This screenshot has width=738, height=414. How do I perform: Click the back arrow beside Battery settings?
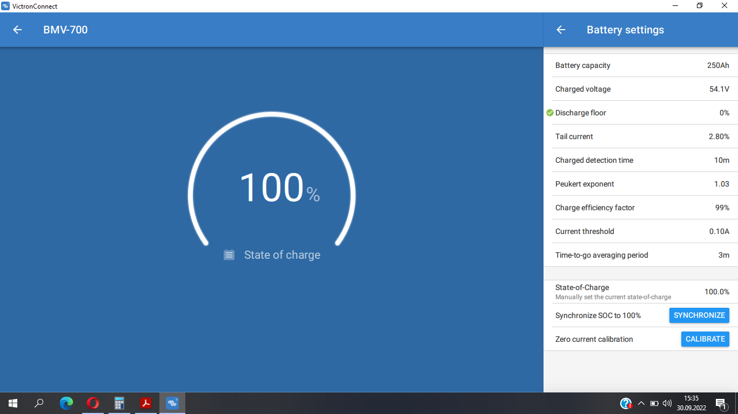561,30
